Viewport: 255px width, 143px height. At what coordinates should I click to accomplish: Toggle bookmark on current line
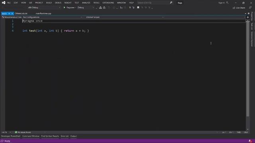(138, 8)
